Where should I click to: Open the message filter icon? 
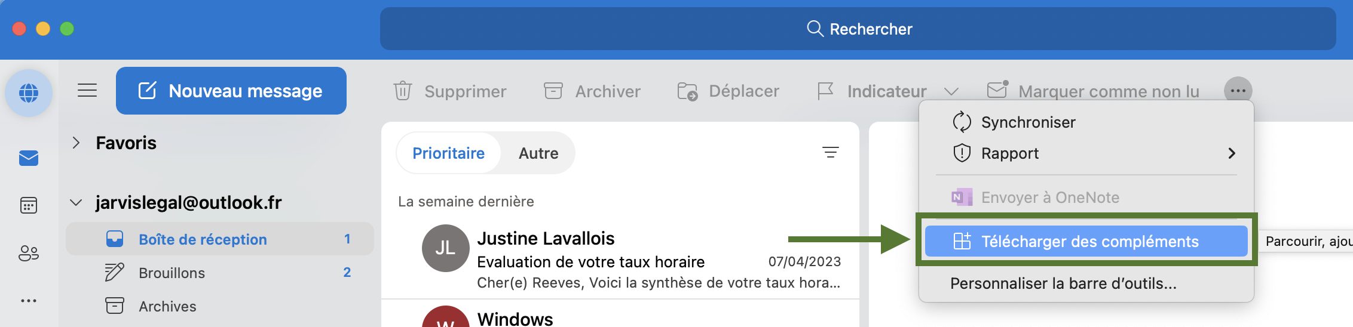831,153
